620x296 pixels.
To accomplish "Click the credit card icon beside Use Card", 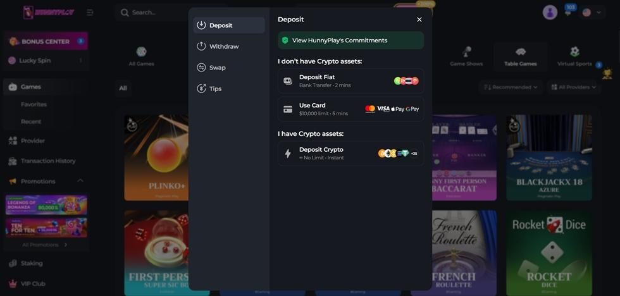I will pyautogui.click(x=288, y=109).
